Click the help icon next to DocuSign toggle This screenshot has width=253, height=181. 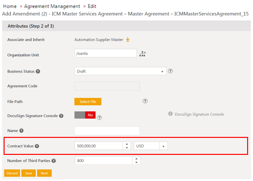99,118
